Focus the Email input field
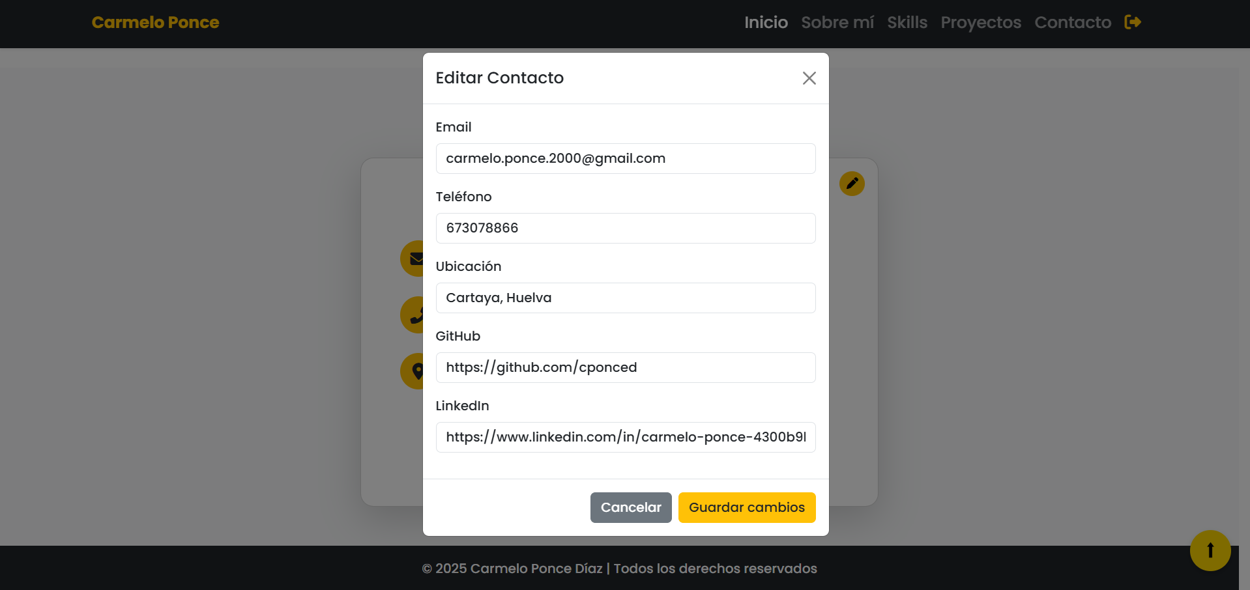The height and width of the screenshot is (590, 1250). [x=626, y=158]
